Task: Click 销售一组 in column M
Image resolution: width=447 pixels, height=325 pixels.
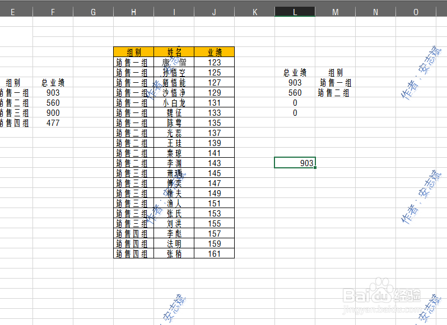Action: (x=335, y=83)
